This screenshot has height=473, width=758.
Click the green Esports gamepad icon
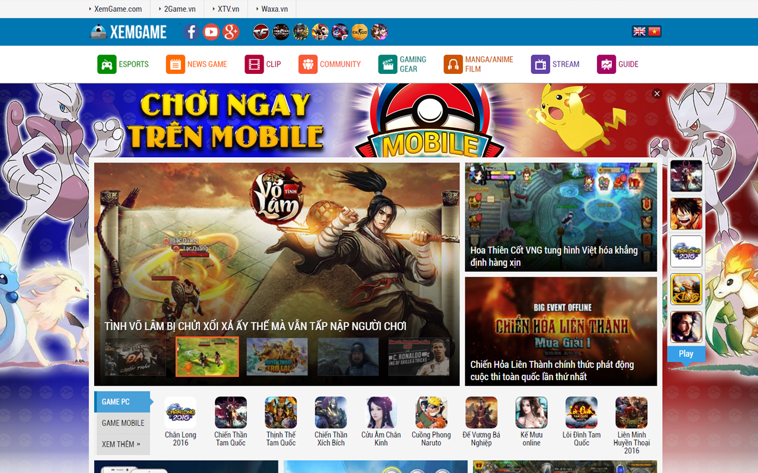[107, 64]
